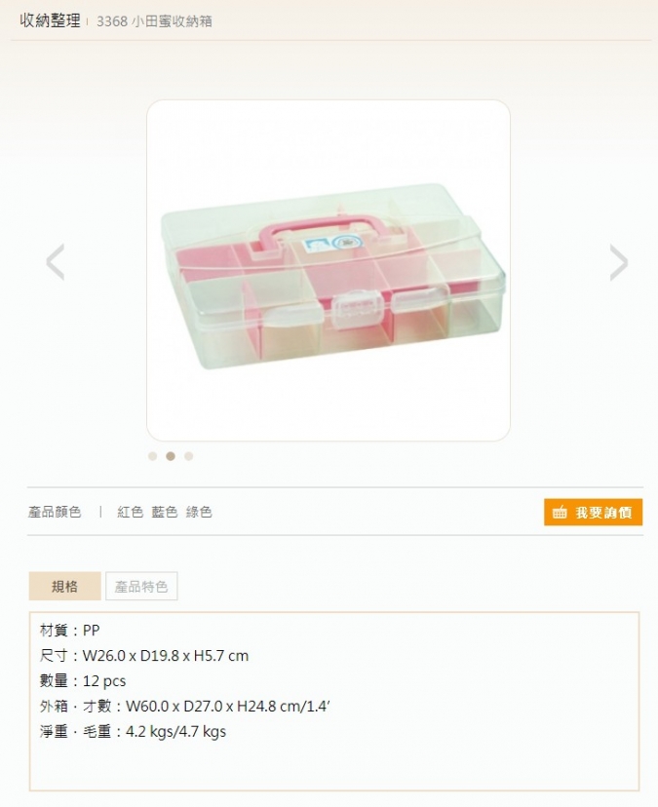Open the 規格 tab
The image size is (658, 807).
point(65,586)
